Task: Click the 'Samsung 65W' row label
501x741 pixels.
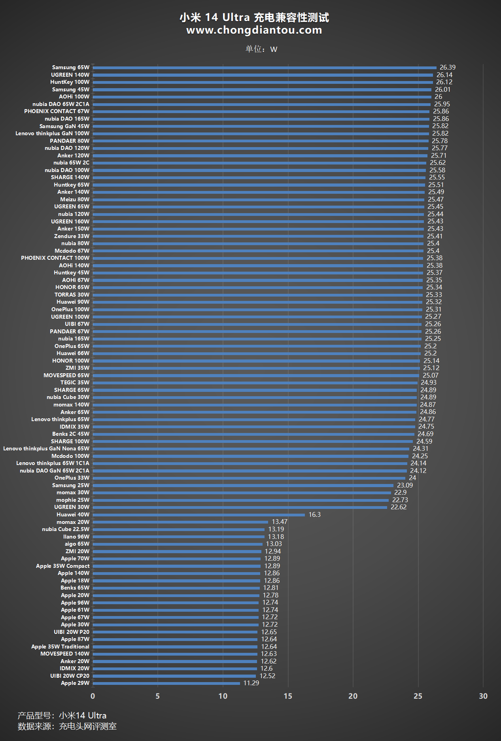Action: click(x=71, y=67)
